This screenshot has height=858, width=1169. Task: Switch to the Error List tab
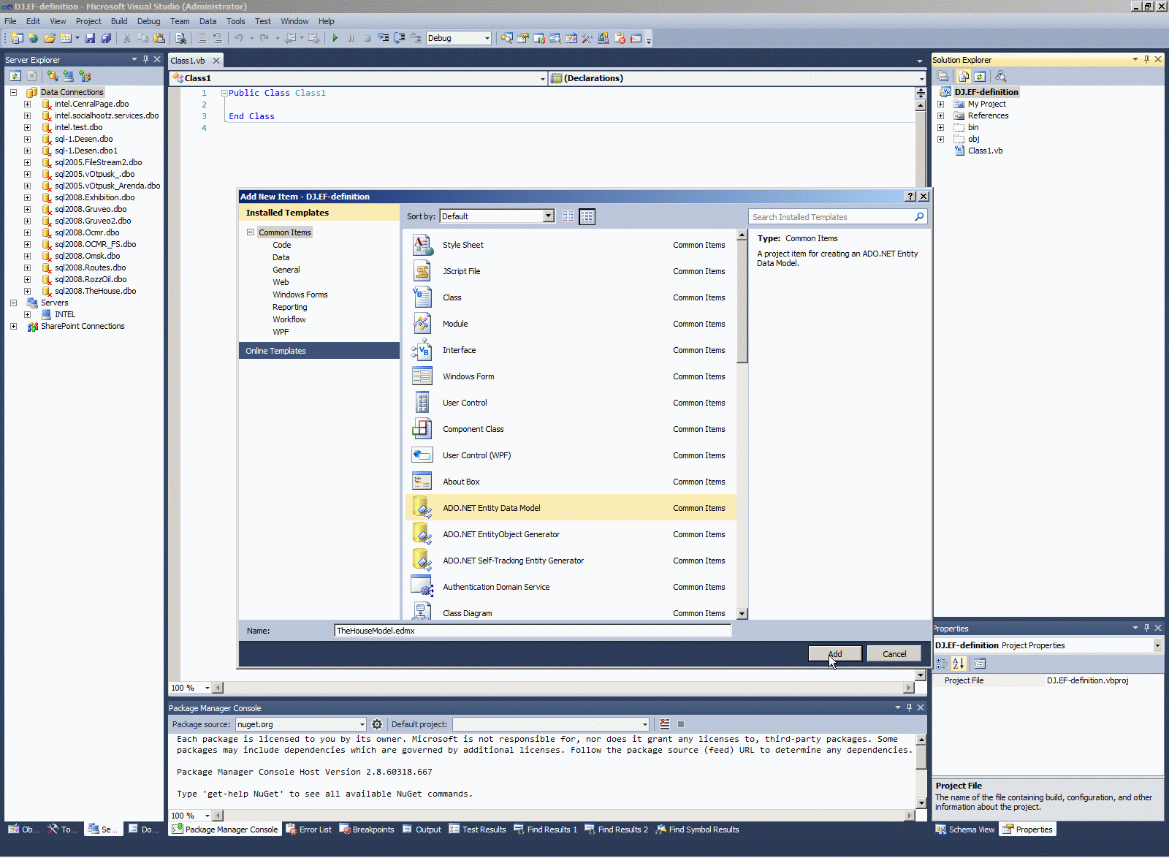(x=309, y=829)
